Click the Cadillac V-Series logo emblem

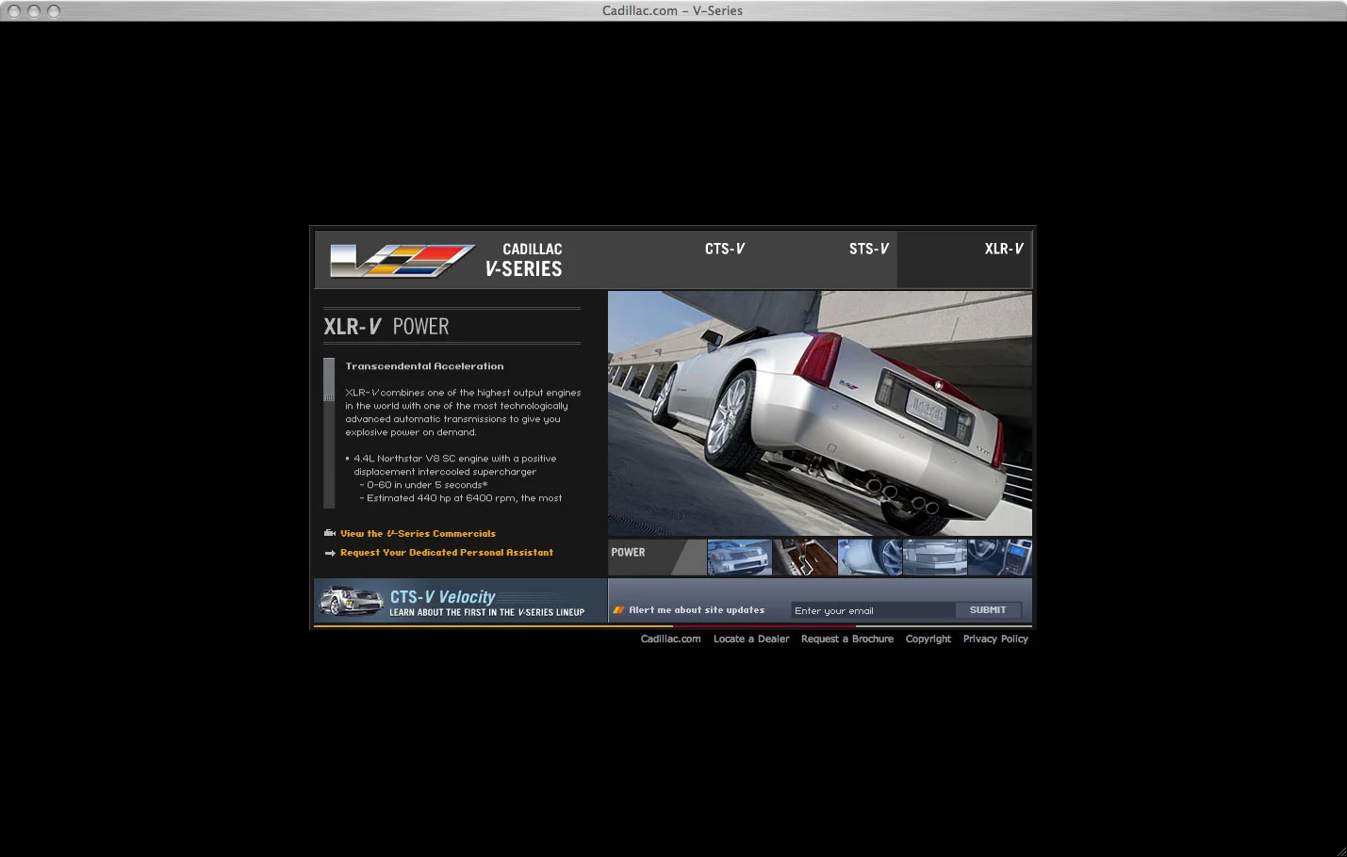(402, 260)
